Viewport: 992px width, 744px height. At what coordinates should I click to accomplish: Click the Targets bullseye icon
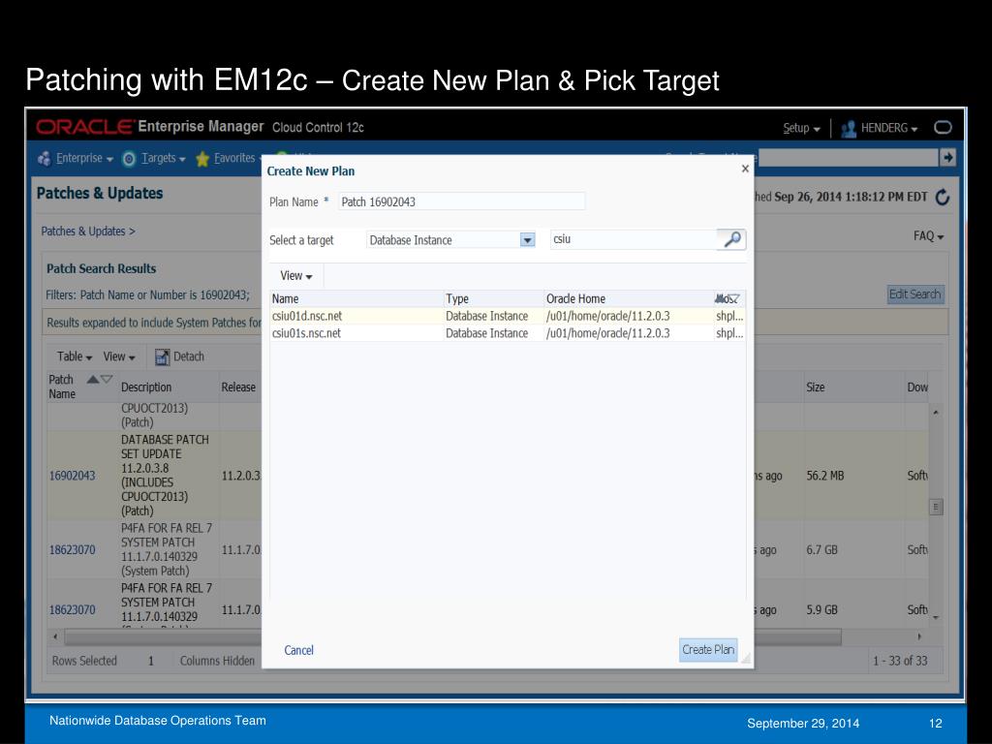tap(129, 159)
